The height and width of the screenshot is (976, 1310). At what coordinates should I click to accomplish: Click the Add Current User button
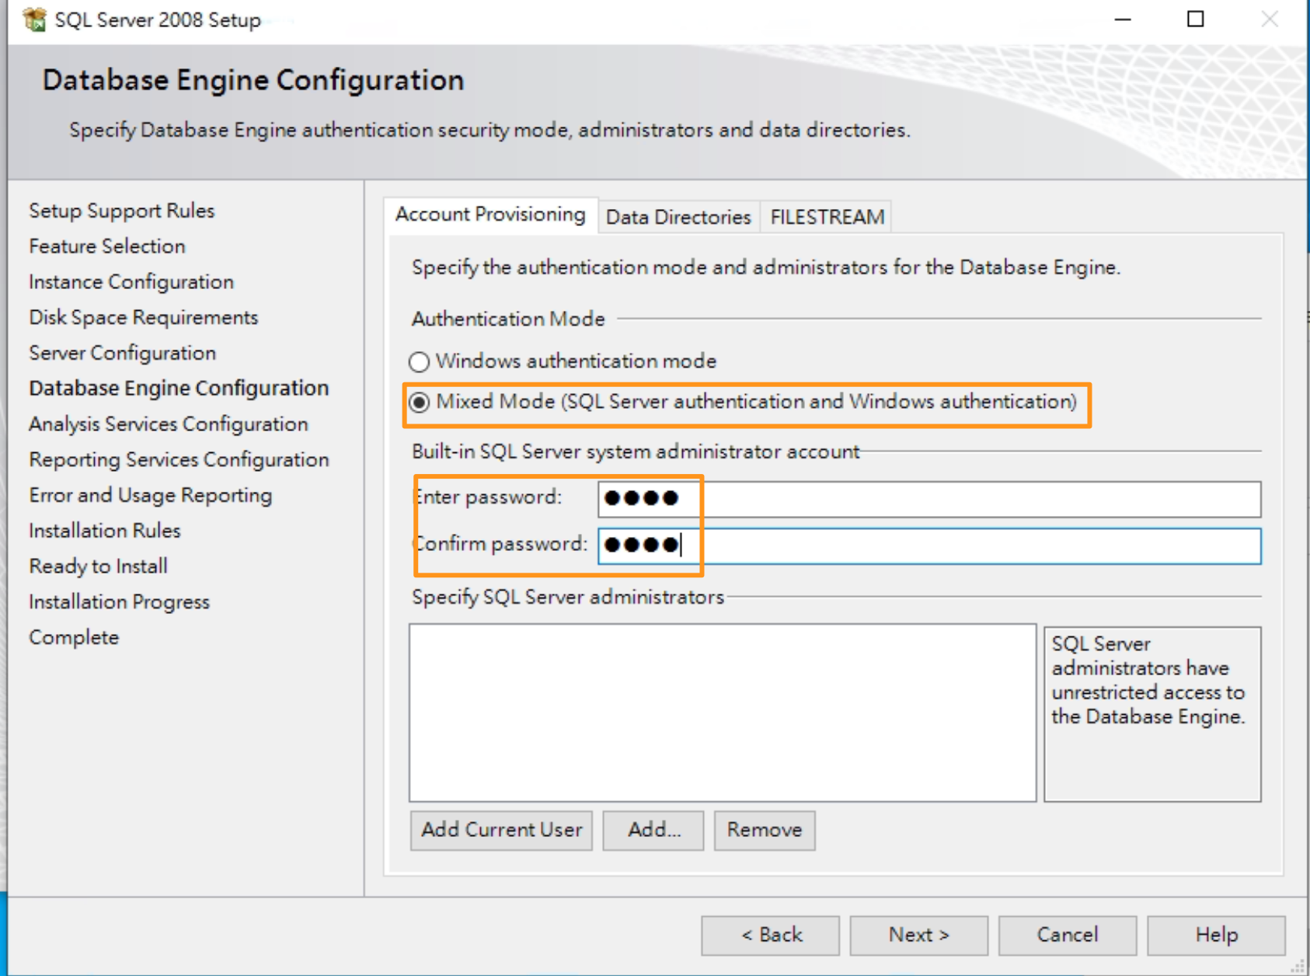pyautogui.click(x=500, y=829)
